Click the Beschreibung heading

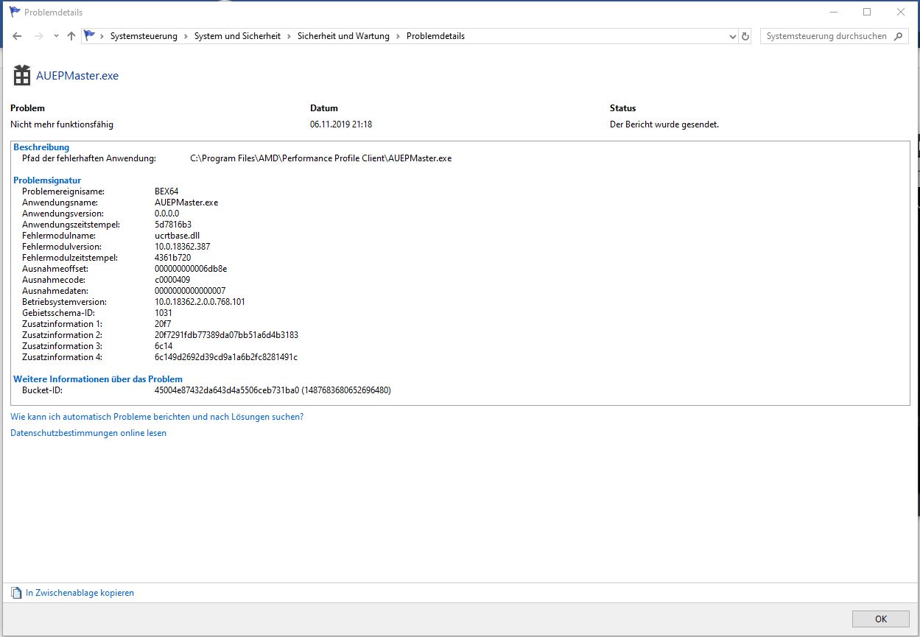coord(41,147)
